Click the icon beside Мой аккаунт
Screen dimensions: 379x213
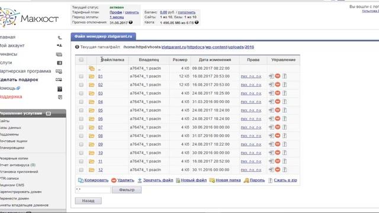59,46
